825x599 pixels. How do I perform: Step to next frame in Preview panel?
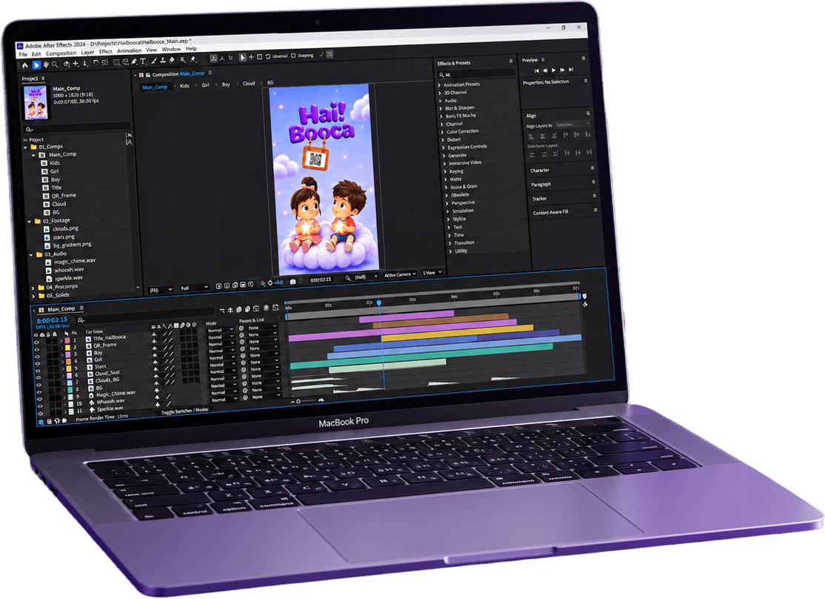click(562, 70)
